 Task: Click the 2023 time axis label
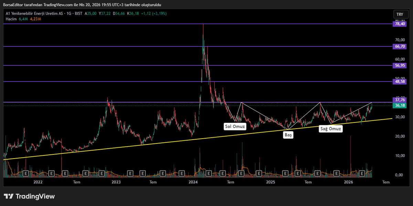[116, 182]
